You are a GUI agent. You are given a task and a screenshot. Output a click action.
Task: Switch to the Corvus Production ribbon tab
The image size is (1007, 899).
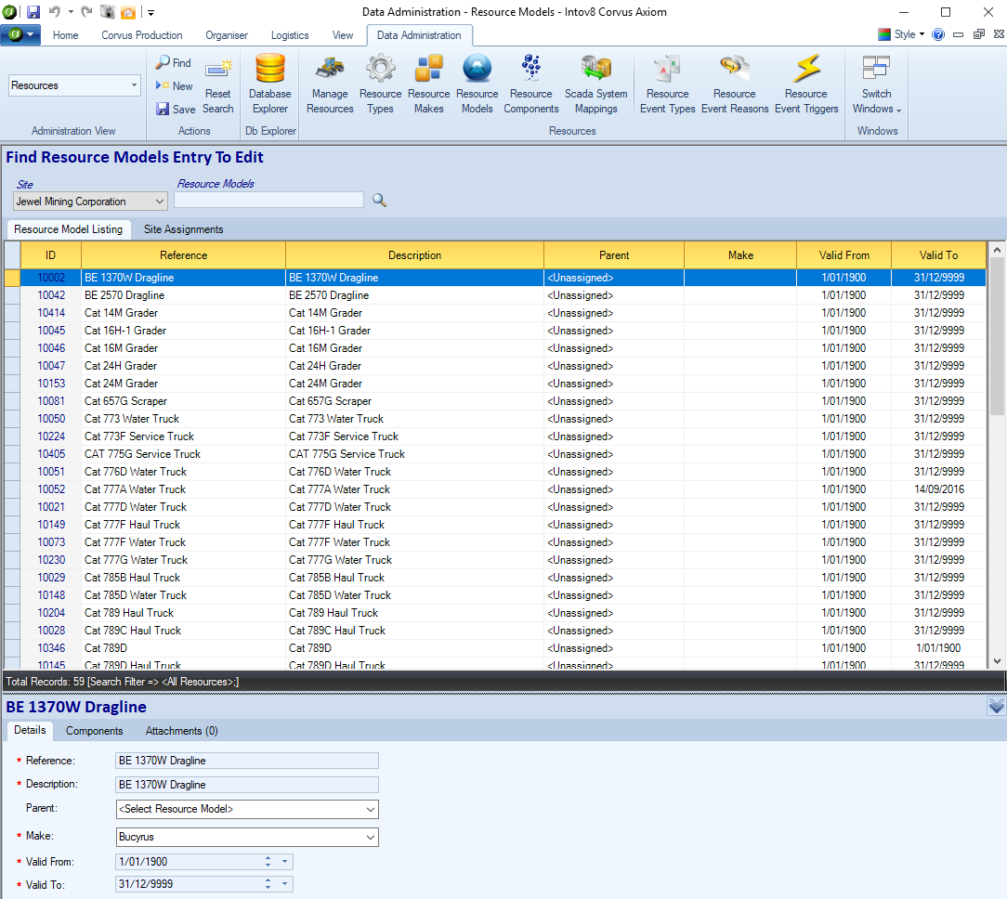(142, 35)
